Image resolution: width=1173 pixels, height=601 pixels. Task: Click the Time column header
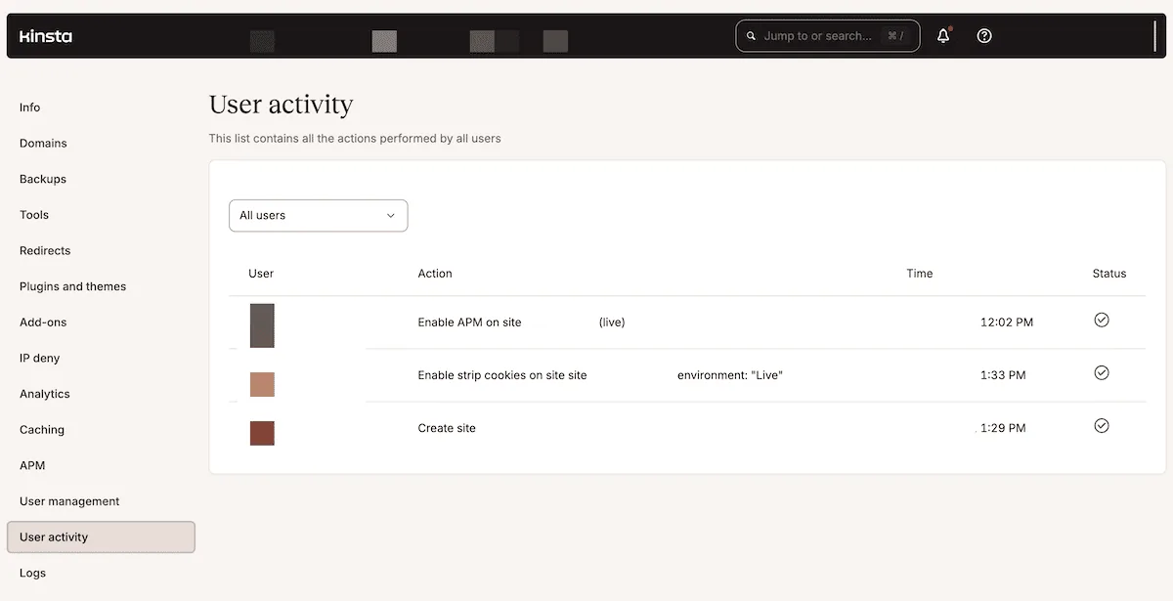(x=919, y=274)
